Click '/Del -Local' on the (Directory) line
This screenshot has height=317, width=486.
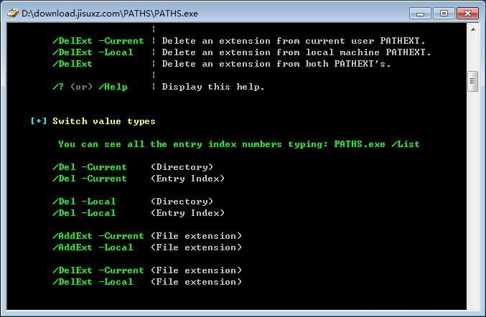pyautogui.click(x=84, y=202)
